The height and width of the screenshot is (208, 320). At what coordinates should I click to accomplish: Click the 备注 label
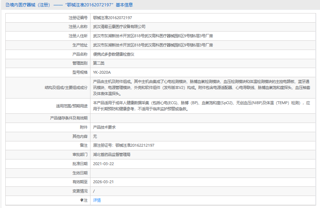[x=84, y=145]
